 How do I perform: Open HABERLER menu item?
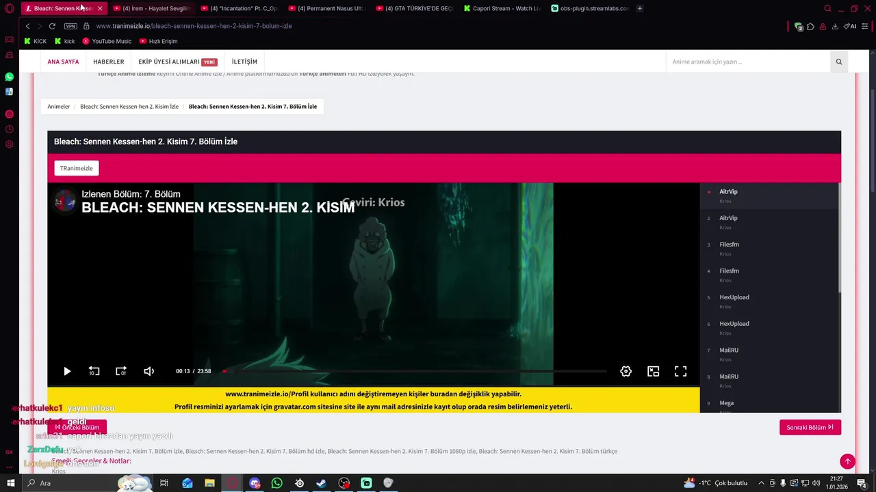(x=109, y=61)
